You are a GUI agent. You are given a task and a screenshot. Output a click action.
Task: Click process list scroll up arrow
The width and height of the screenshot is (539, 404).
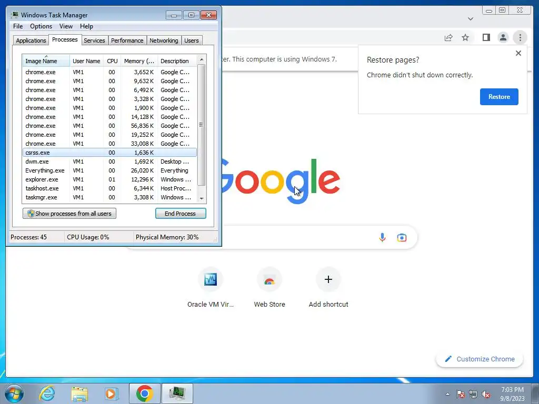(202, 59)
